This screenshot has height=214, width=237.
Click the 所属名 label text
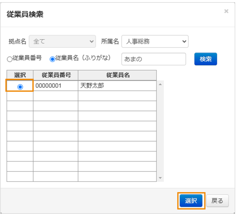(110, 41)
